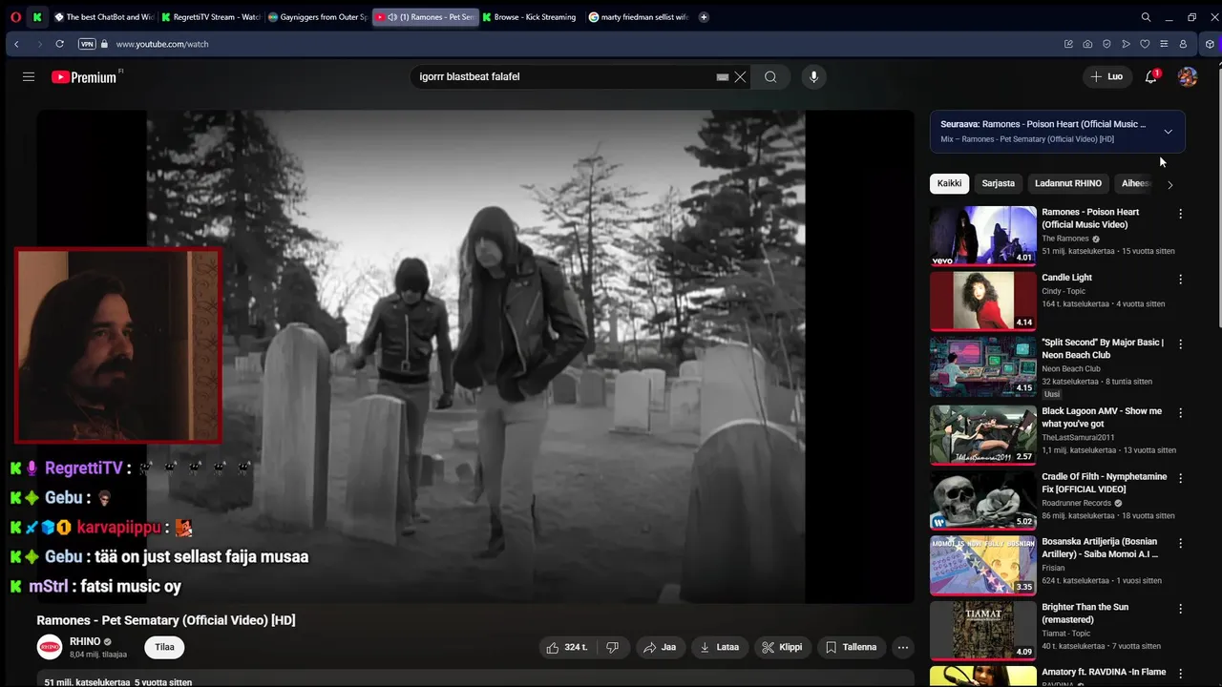The height and width of the screenshot is (687, 1222).
Task: Open Opera Easy Setup sliders icon
Action: coord(1164,44)
